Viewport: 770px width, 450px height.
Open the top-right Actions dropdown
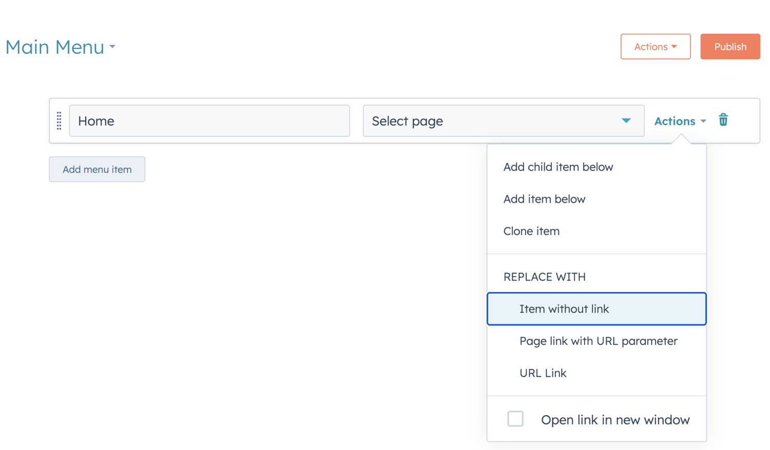656,46
